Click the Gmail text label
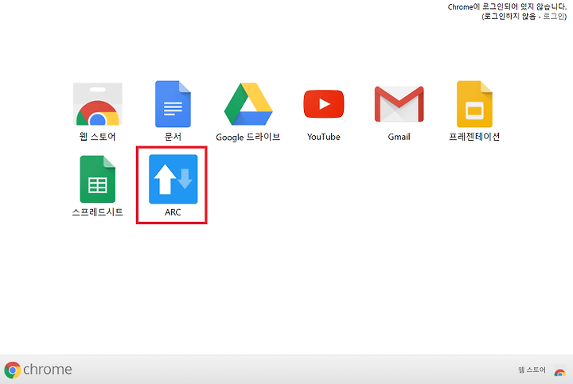Viewport: 573px width, 384px height. pos(399,137)
